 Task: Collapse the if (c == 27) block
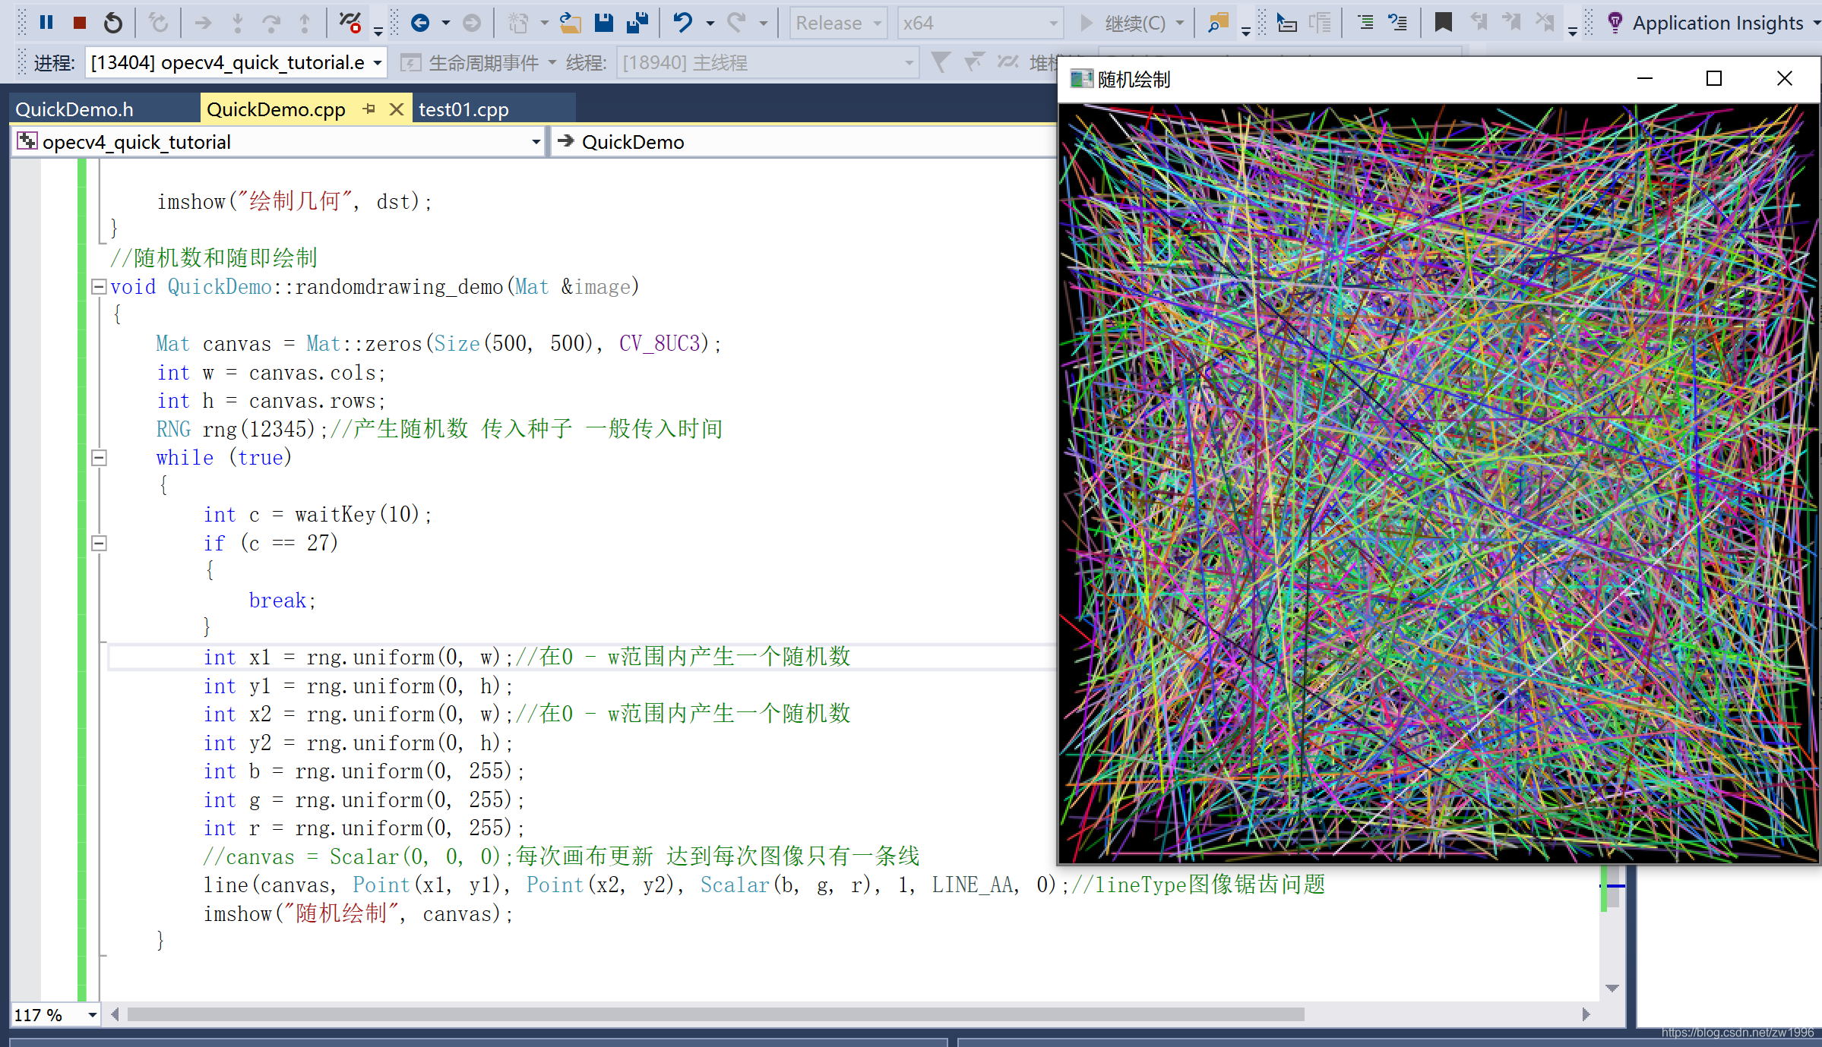99,544
